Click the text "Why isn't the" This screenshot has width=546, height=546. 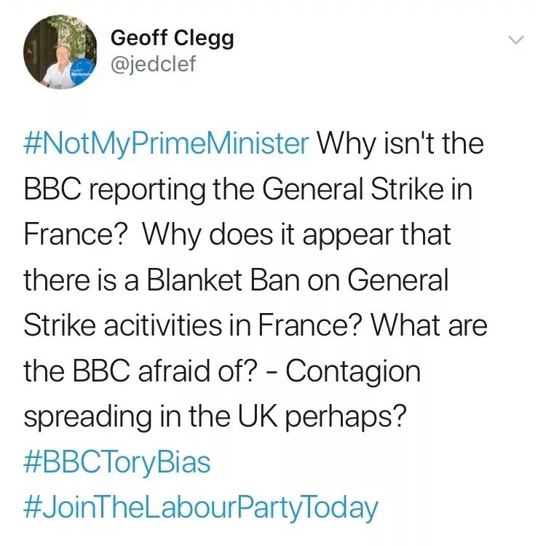400,143
